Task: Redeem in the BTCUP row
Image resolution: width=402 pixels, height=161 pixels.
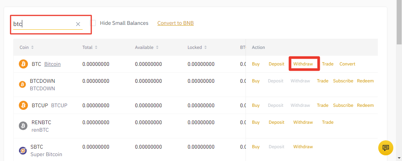Action: (365, 105)
